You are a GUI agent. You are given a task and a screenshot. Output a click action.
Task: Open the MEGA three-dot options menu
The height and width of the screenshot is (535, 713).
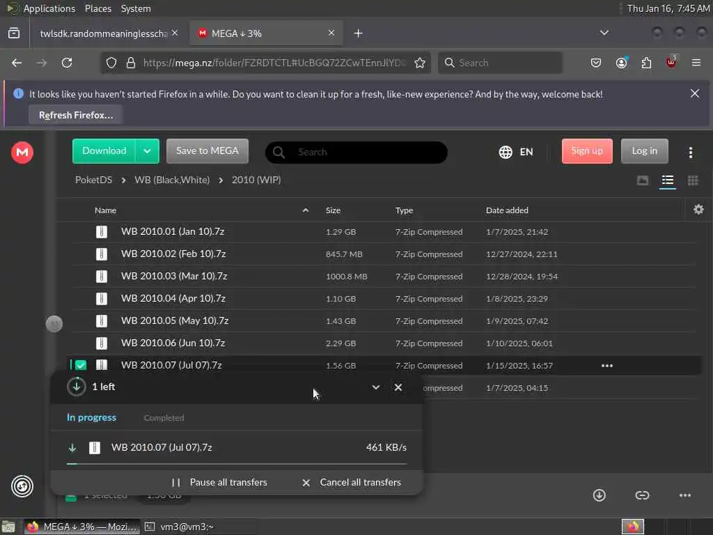(x=690, y=153)
